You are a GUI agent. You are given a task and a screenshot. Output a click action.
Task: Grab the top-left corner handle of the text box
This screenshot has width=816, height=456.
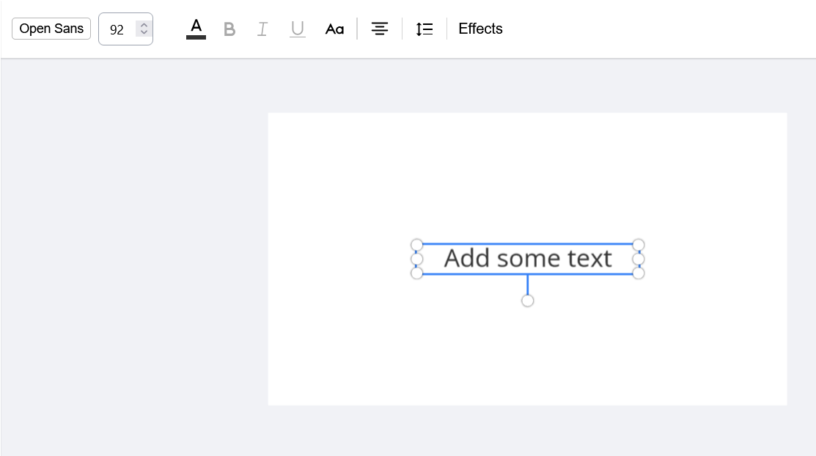416,244
